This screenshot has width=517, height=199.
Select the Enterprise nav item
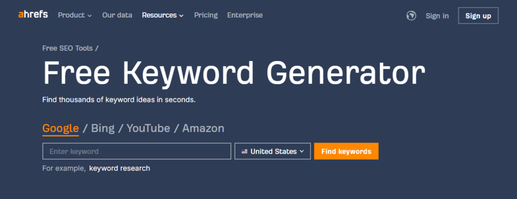click(245, 15)
